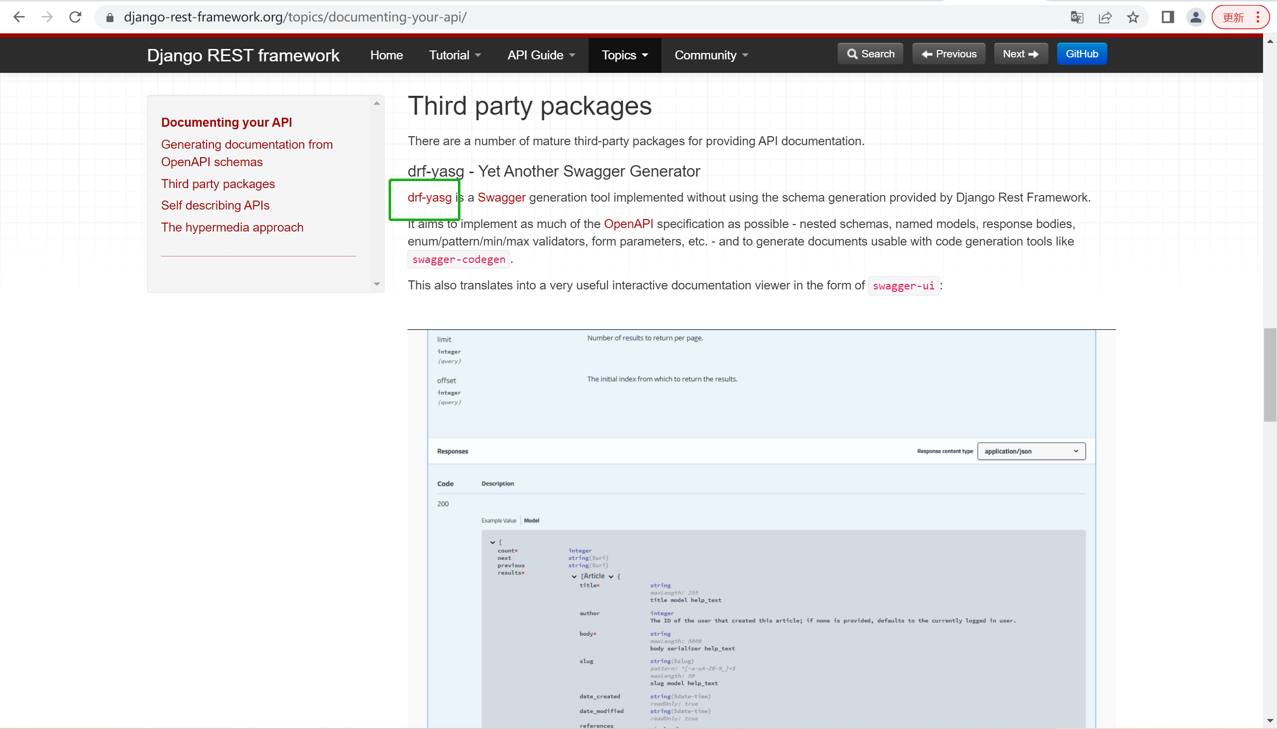This screenshot has width=1277, height=729.
Task: Open the Tutorial dropdown menu
Action: (x=454, y=55)
